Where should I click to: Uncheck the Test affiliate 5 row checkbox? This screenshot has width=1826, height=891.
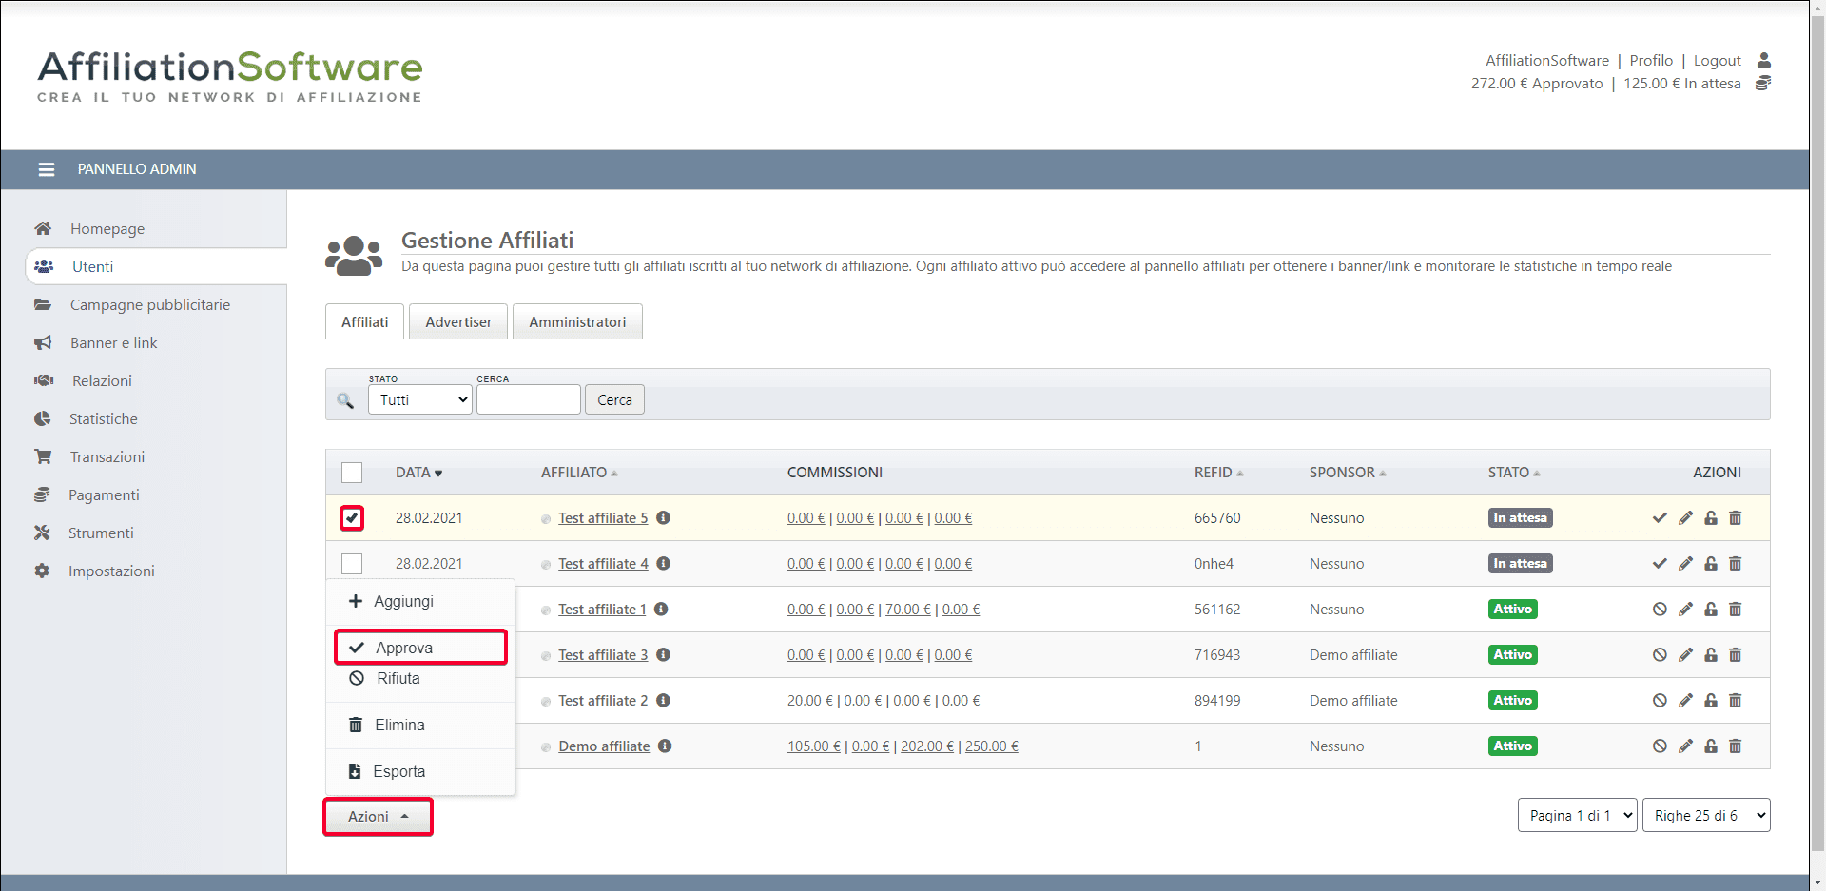coord(352,518)
